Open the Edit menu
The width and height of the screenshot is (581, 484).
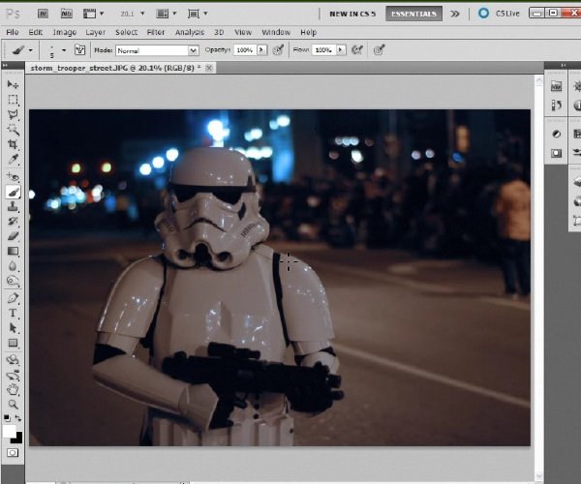click(x=36, y=32)
